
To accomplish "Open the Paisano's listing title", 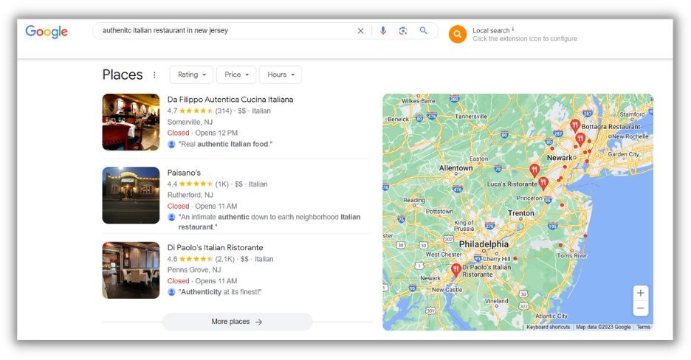I will [184, 173].
